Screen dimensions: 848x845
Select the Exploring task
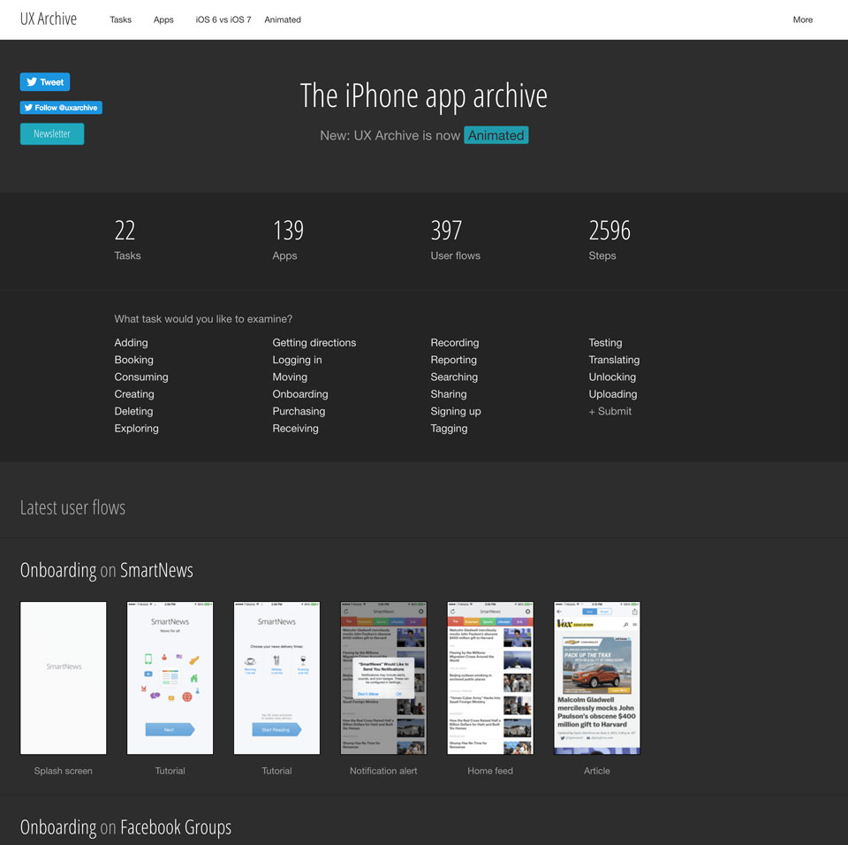click(136, 428)
